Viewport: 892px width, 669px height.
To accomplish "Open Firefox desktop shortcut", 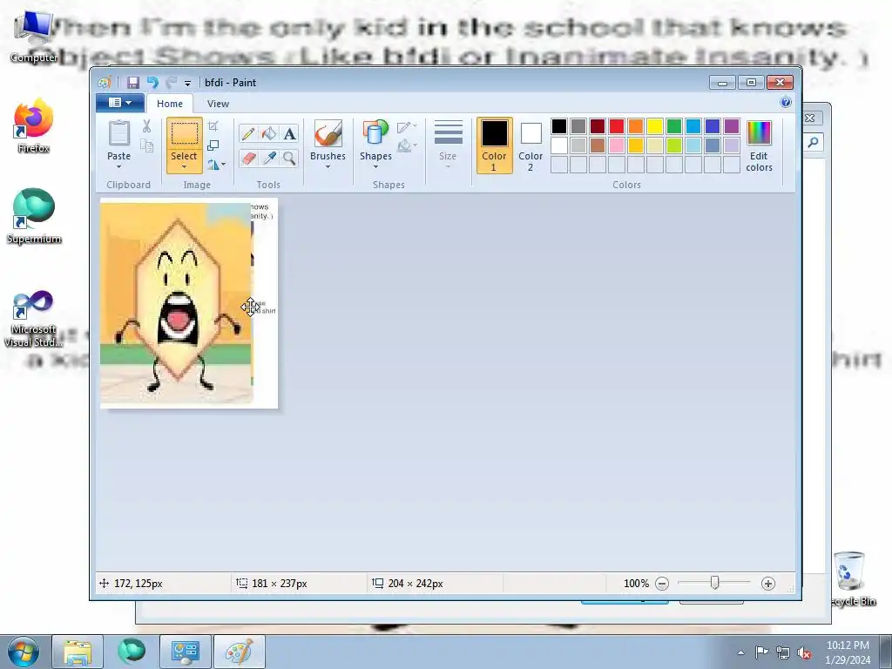I will pyautogui.click(x=33, y=126).
